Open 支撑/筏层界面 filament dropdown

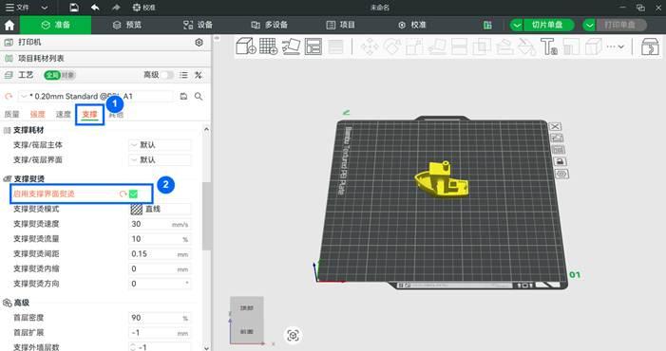(x=160, y=159)
